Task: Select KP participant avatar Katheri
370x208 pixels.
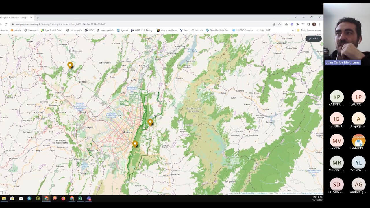Action: pos(336,97)
